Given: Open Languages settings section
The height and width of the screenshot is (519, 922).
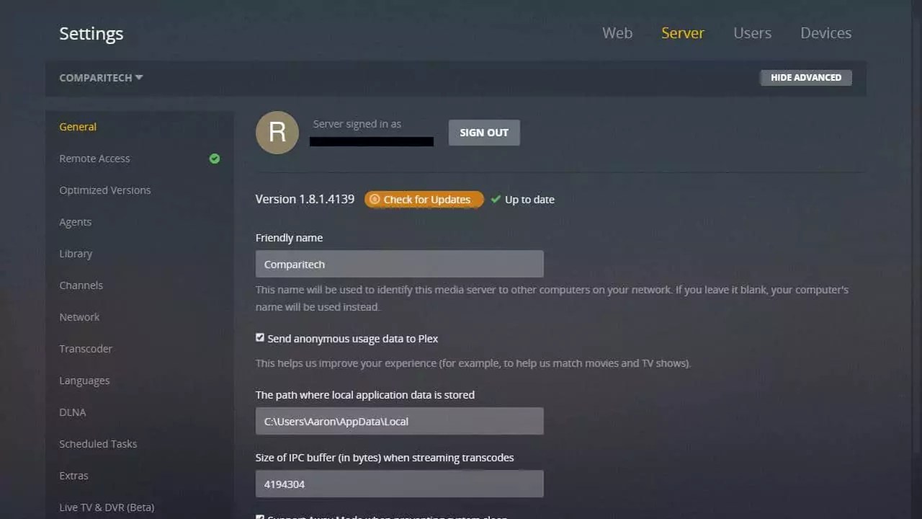Looking at the screenshot, I should (x=84, y=381).
